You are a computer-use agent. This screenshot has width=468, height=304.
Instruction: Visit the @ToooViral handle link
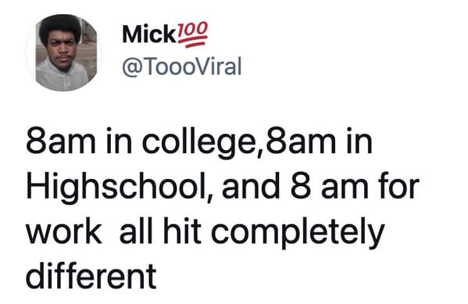pos(182,66)
